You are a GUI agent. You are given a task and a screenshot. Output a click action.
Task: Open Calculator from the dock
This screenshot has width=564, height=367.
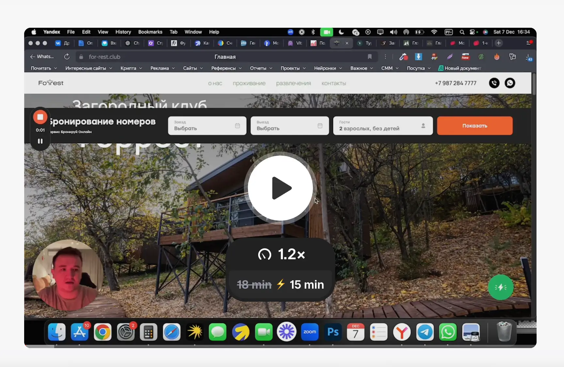149,332
